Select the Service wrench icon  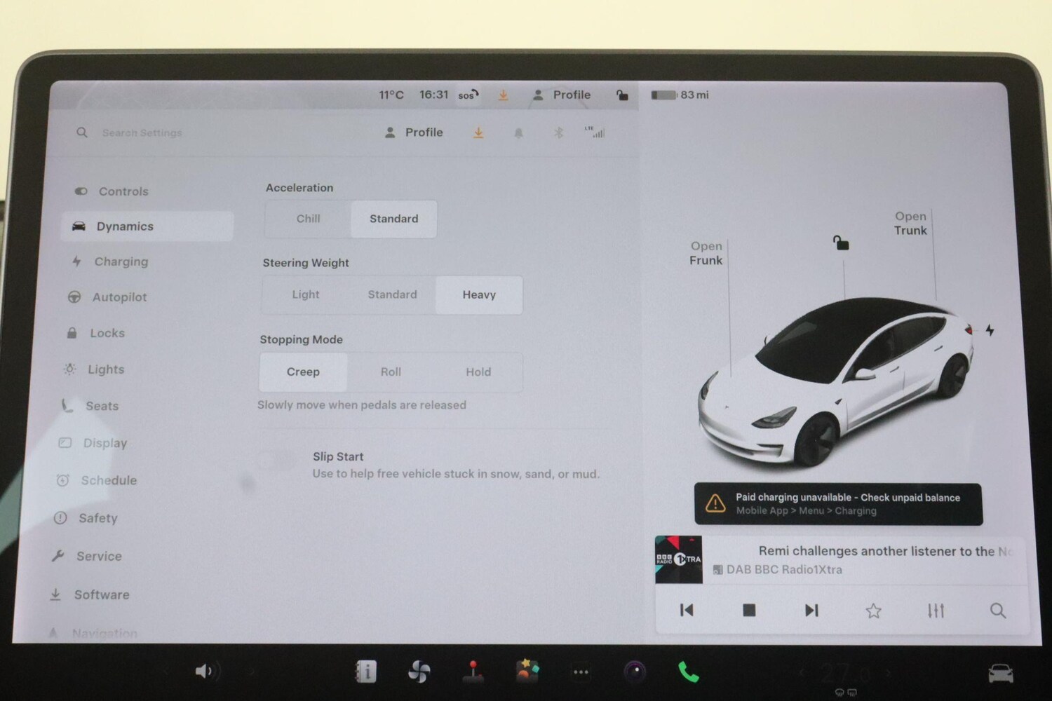[59, 556]
